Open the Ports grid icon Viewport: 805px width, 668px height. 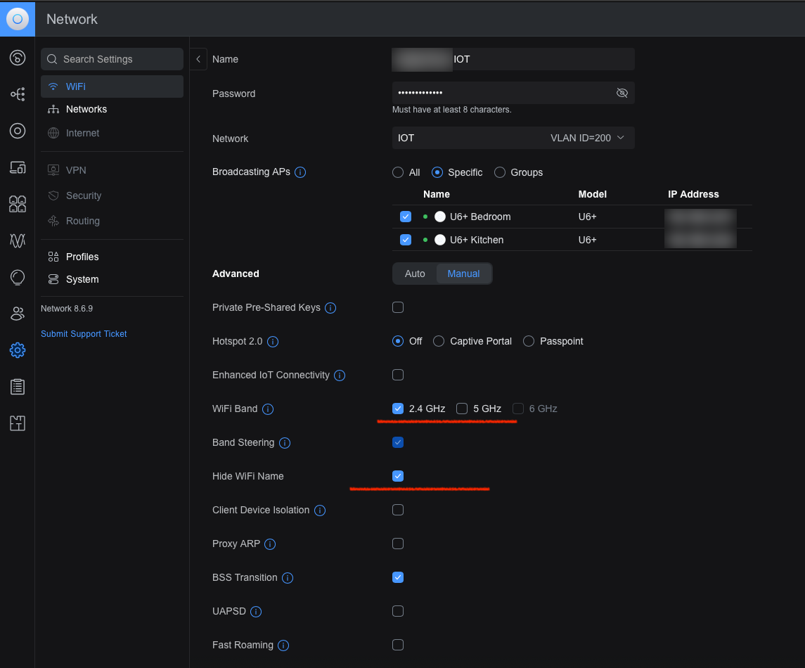tap(18, 204)
